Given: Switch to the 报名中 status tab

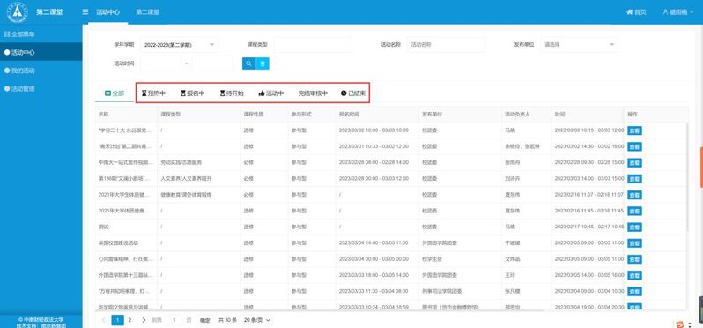Looking at the screenshot, I should [x=192, y=93].
